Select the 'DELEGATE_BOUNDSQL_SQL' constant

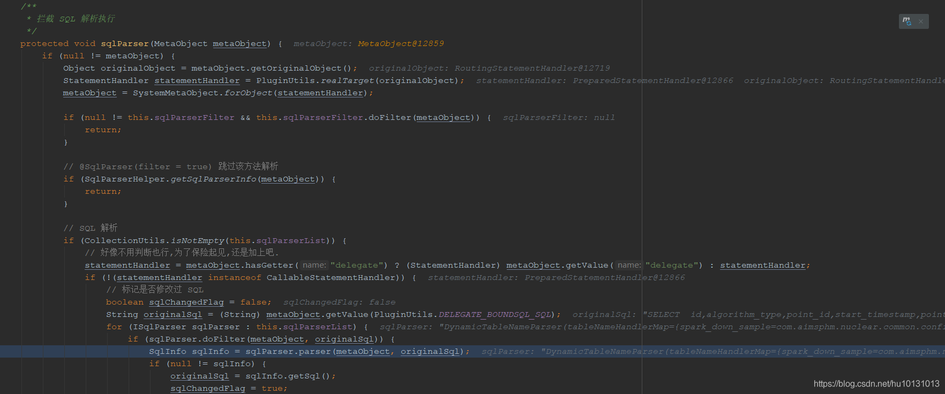(494, 315)
